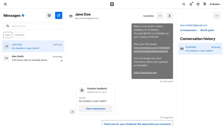The height and width of the screenshot is (126, 224).
Task: Use suggested reply Thank you for your feedback
Action: tap(137, 124)
